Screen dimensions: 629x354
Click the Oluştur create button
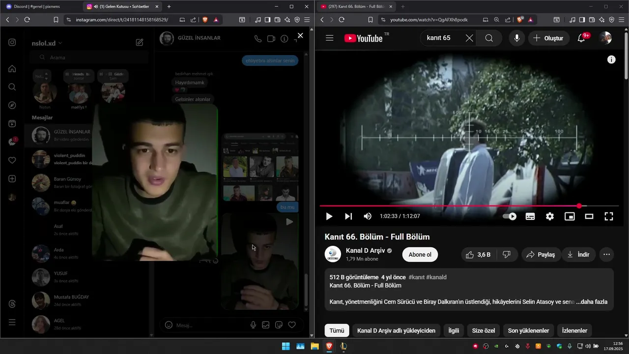tap(549, 38)
